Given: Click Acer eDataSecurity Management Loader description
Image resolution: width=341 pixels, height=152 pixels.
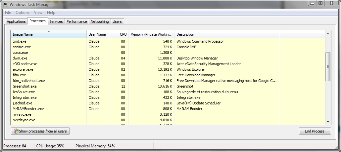Looking at the screenshot, I should (209, 64).
